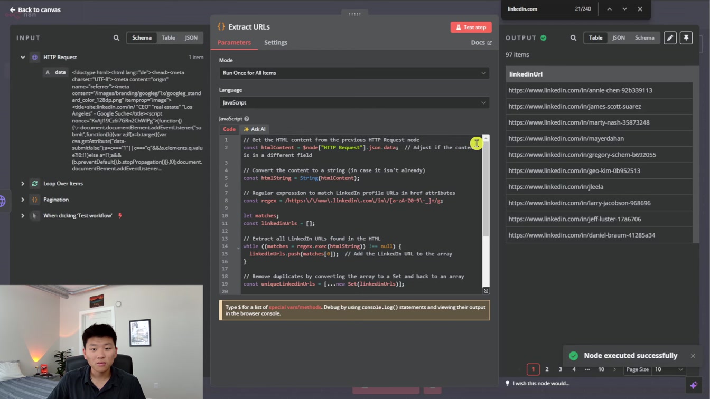Place the cursor on code line 8 regex
710x399 pixels.
364,201
